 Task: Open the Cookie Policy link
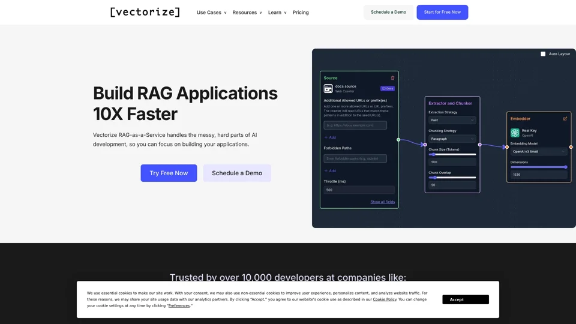tap(385, 299)
